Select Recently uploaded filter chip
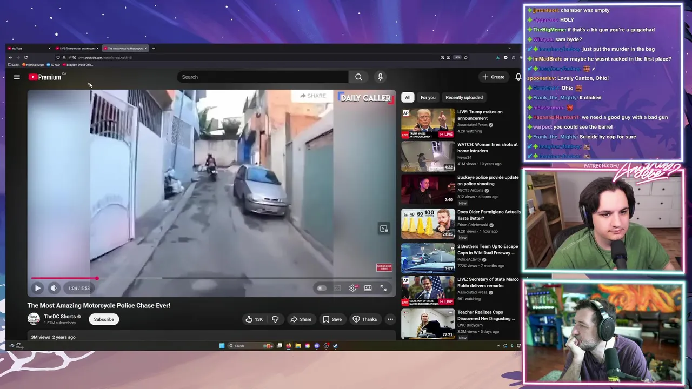 pyautogui.click(x=464, y=97)
